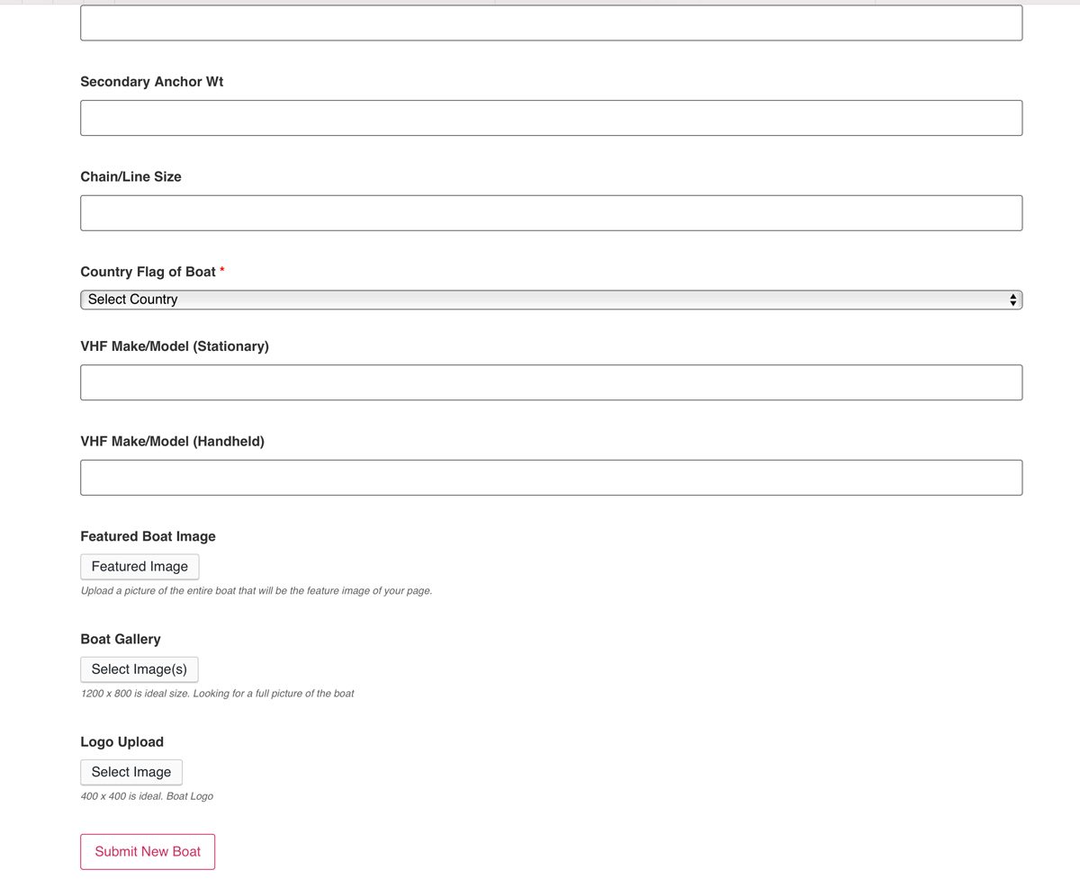
Task: Click the VHF Make/Model (Stationary) label
Action: click(175, 346)
